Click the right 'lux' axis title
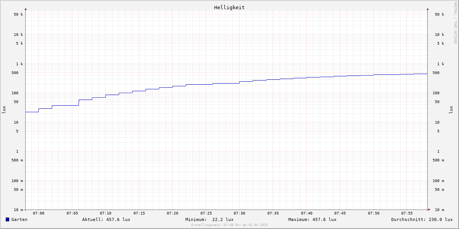Viewport: 459px width, 229px height. [451, 110]
